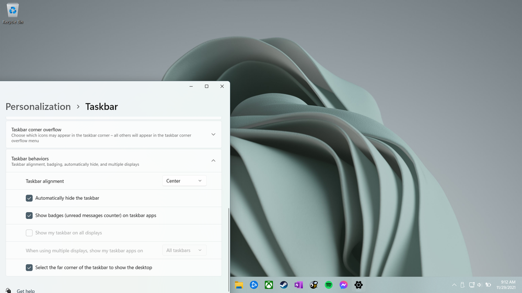
Task: Click the Get help icon
Action: pyautogui.click(x=8, y=291)
